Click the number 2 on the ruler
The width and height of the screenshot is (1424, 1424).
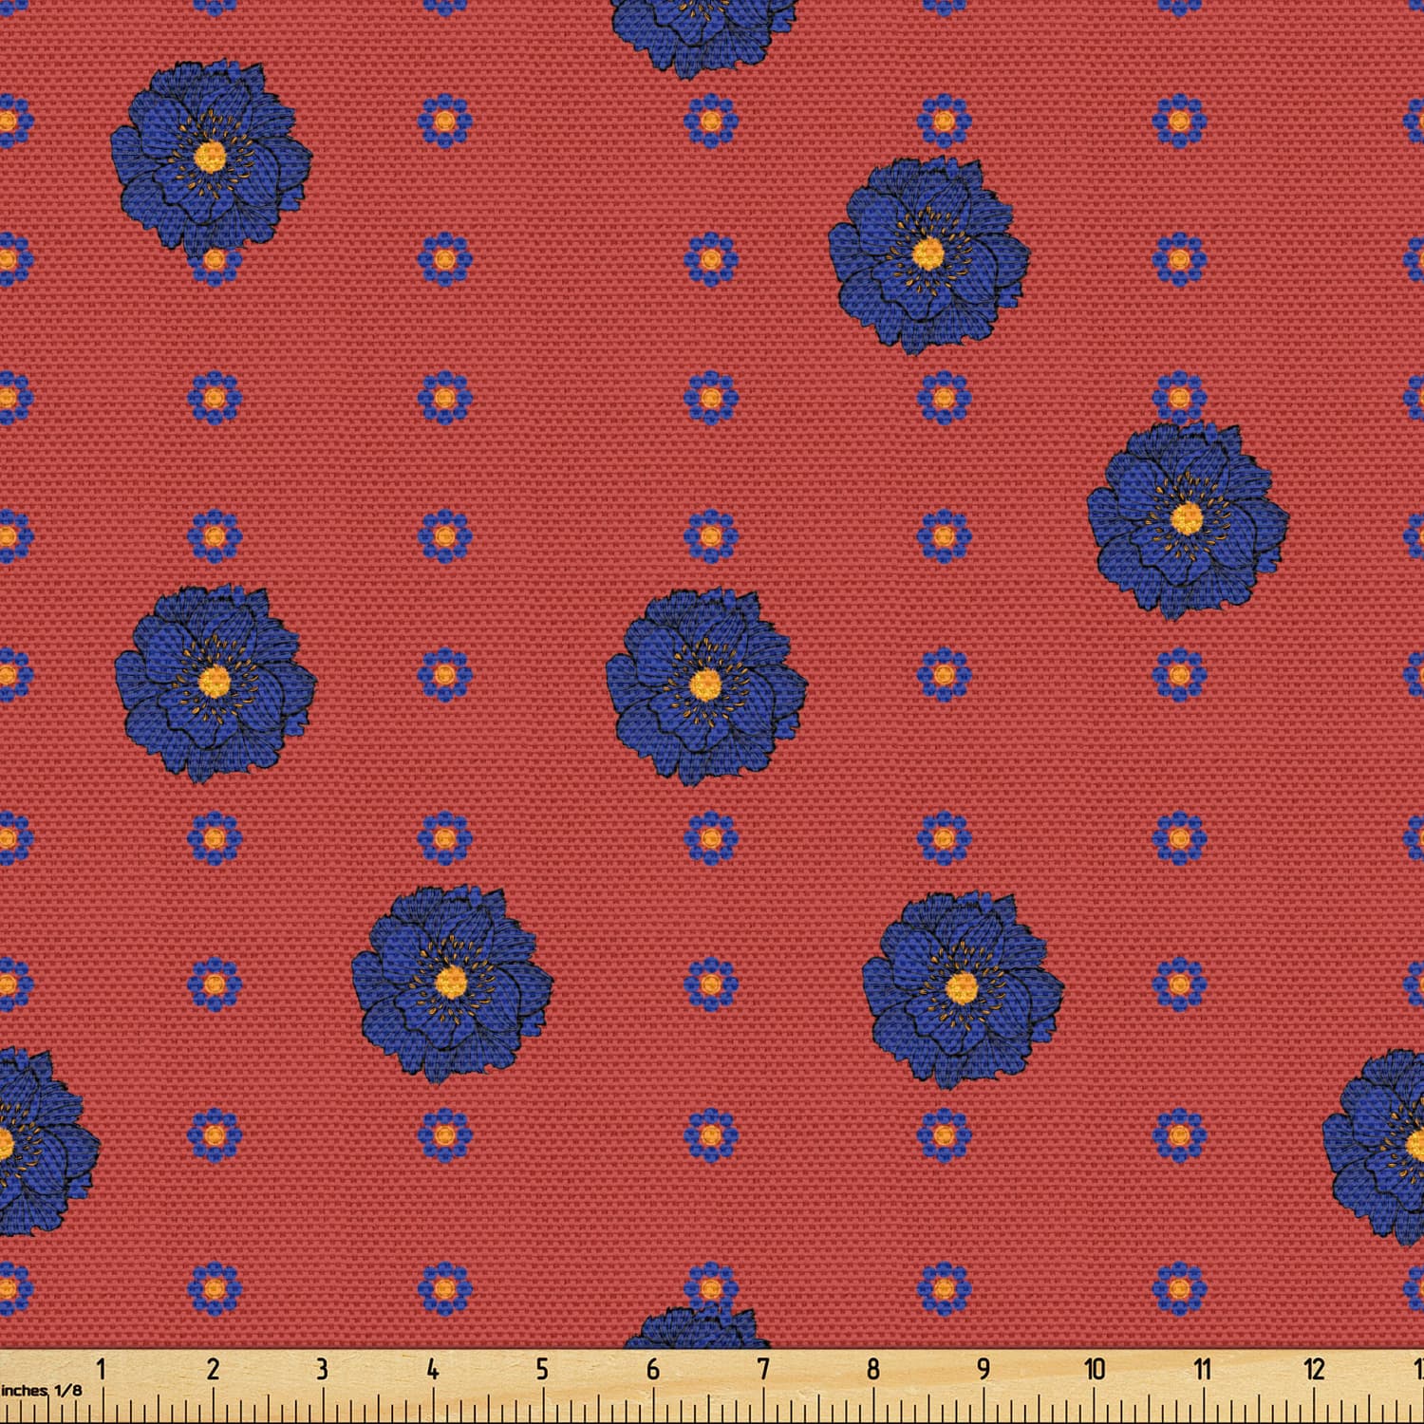point(213,1369)
